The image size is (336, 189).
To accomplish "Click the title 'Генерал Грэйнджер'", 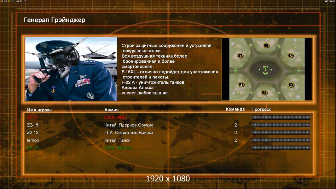I will point(55,20).
